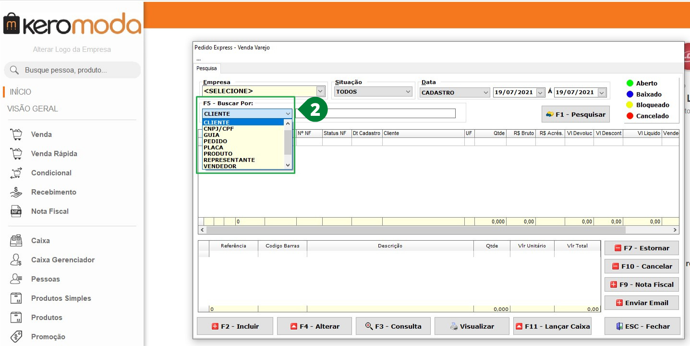Go to INÍCIO in the sidebar
690x346 pixels.
(x=21, y=92)
